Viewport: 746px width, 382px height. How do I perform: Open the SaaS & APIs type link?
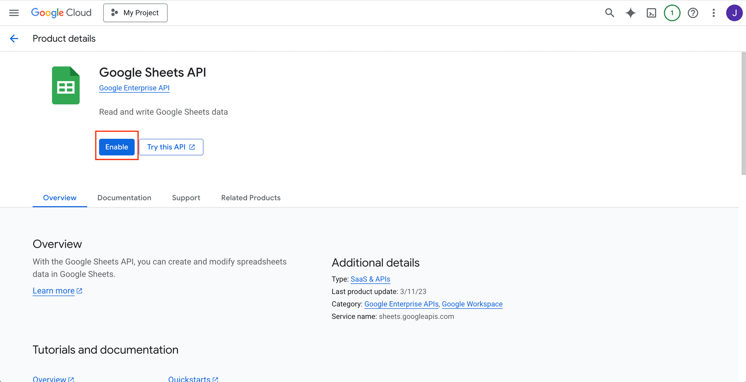[x=370, y=279]
